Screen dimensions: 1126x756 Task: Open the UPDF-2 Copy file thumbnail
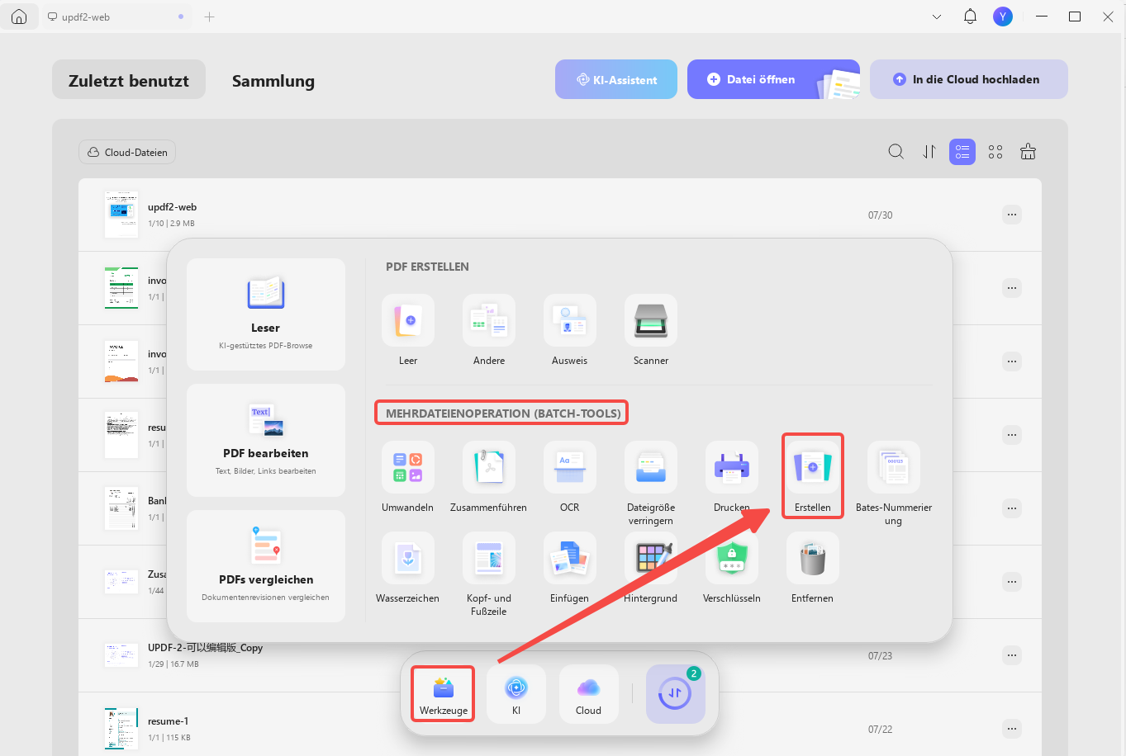(121, 655)
